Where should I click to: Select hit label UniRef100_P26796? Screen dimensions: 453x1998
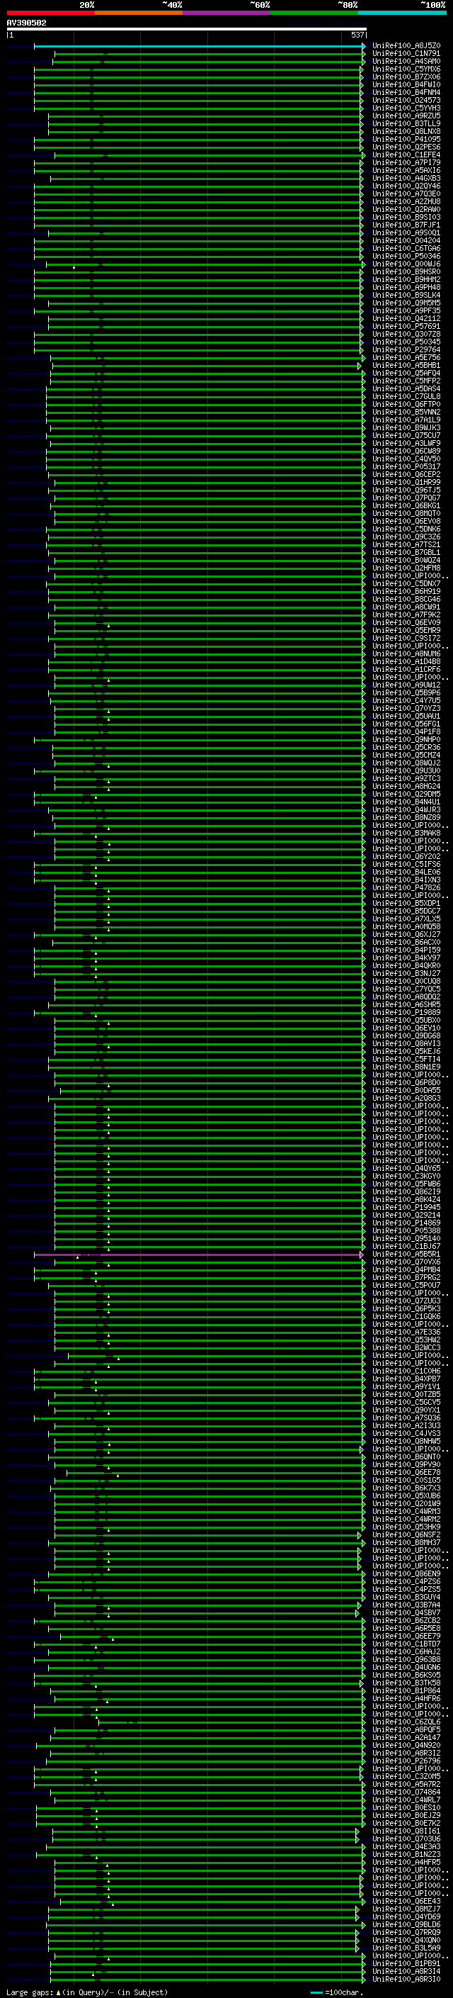tap(406, 1761)
